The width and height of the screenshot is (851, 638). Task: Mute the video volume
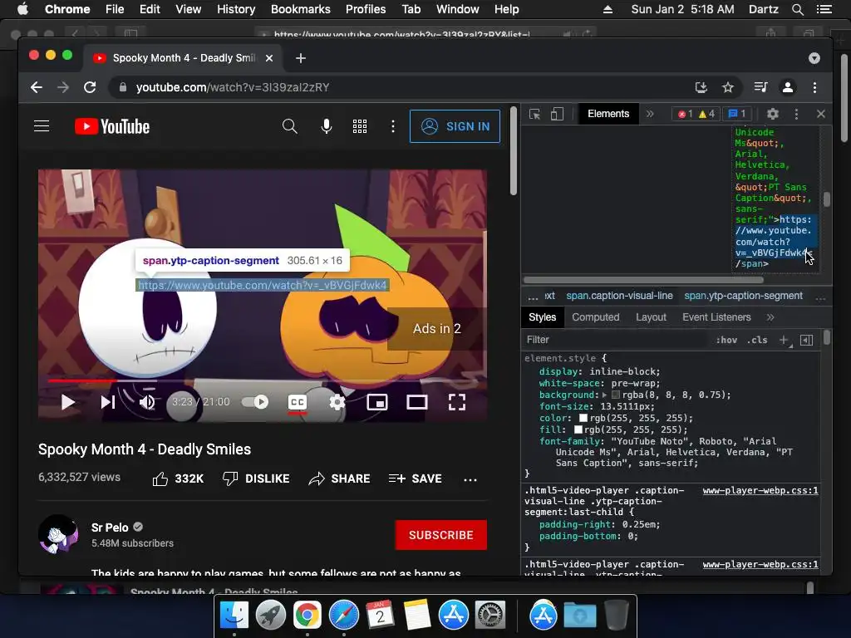pyautogui.click(x=147, y=402)
